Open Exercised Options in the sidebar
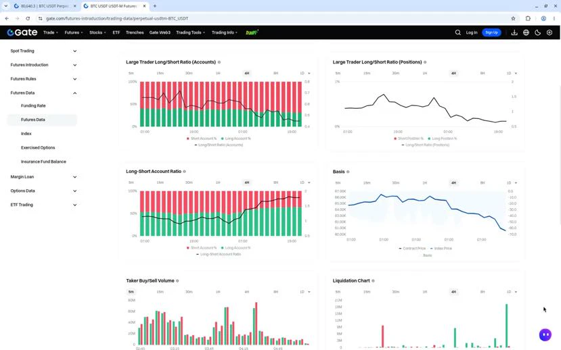Image resolution: width=561 pixels, height=350 pixels. pos(38,147)
